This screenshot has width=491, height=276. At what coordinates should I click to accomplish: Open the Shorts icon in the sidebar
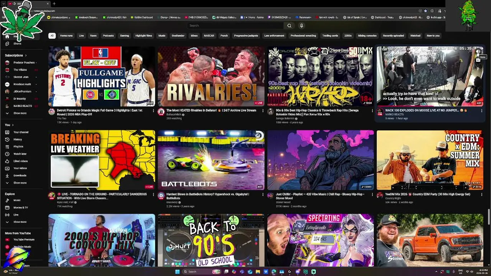(7, 44)
